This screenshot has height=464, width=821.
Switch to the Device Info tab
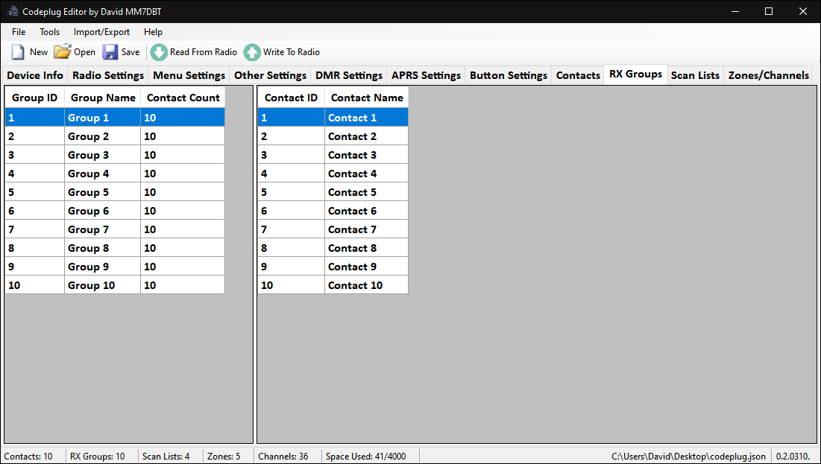pos(35,75)
